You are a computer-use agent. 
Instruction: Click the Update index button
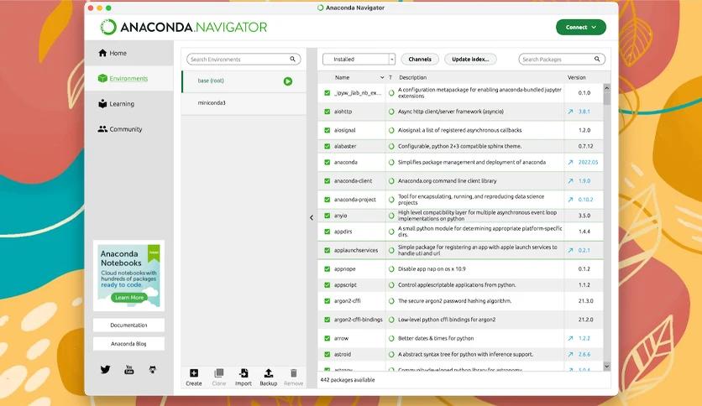coord(470,59)
